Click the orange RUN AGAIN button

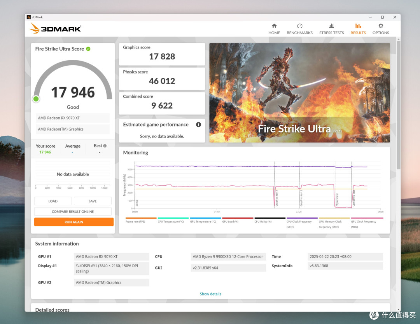click(x=74, y=222)
